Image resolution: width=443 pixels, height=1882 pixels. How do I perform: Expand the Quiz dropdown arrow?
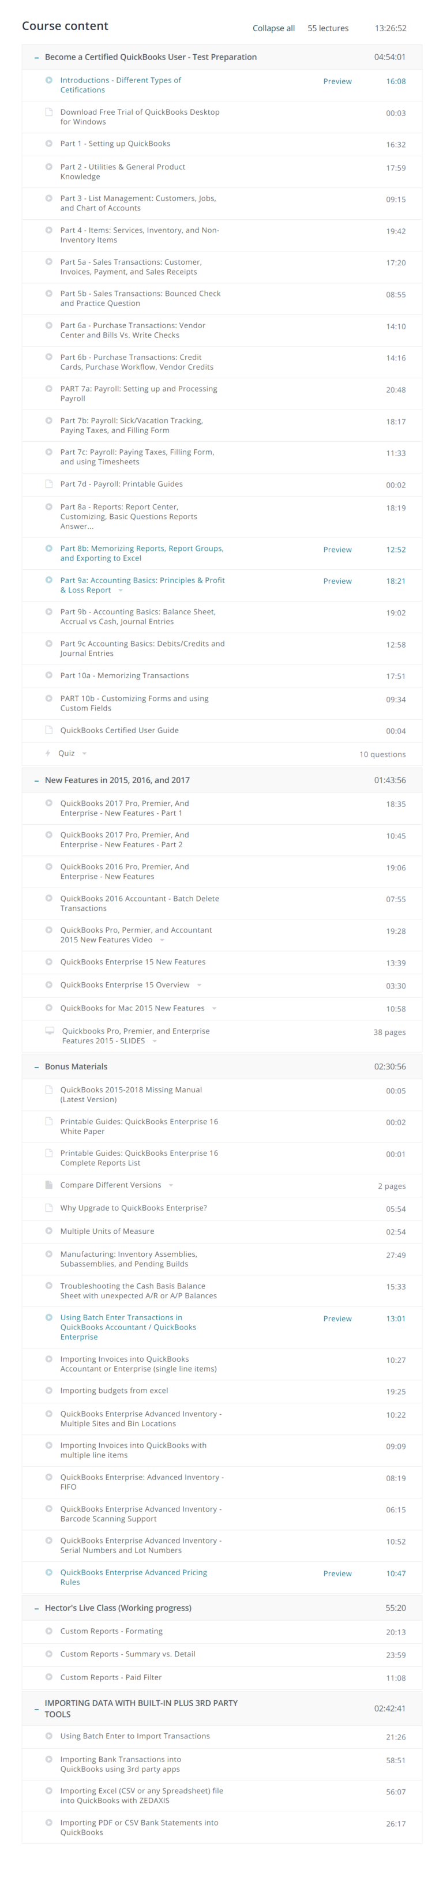(x=85, y=753)
